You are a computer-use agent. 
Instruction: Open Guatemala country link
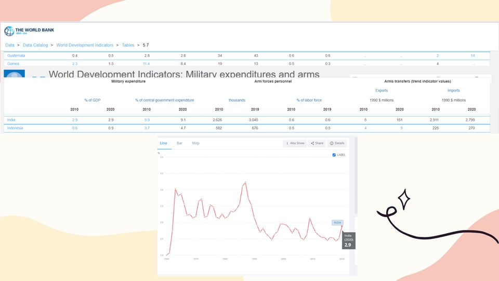point(16,56)
